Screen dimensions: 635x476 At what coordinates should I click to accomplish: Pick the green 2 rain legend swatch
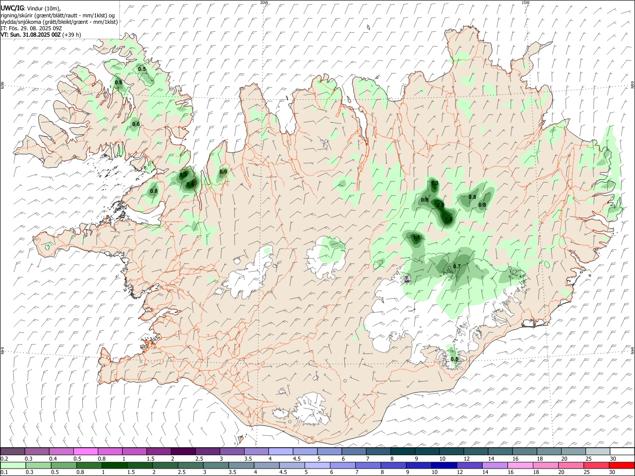165,465
